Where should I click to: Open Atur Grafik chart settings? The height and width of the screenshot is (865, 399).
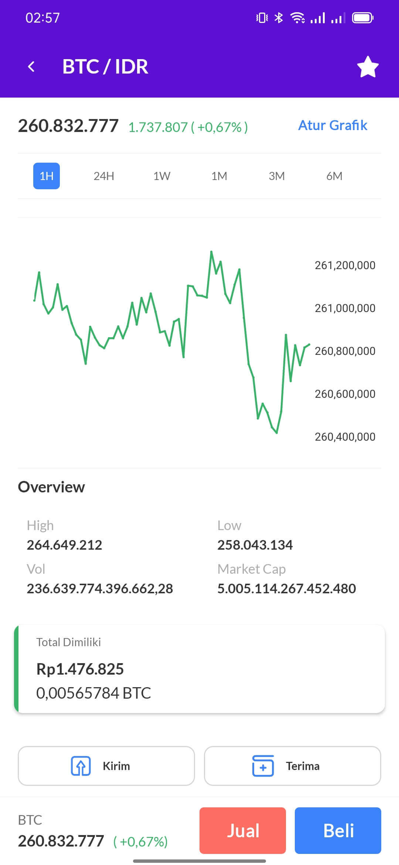click(332, 125)
